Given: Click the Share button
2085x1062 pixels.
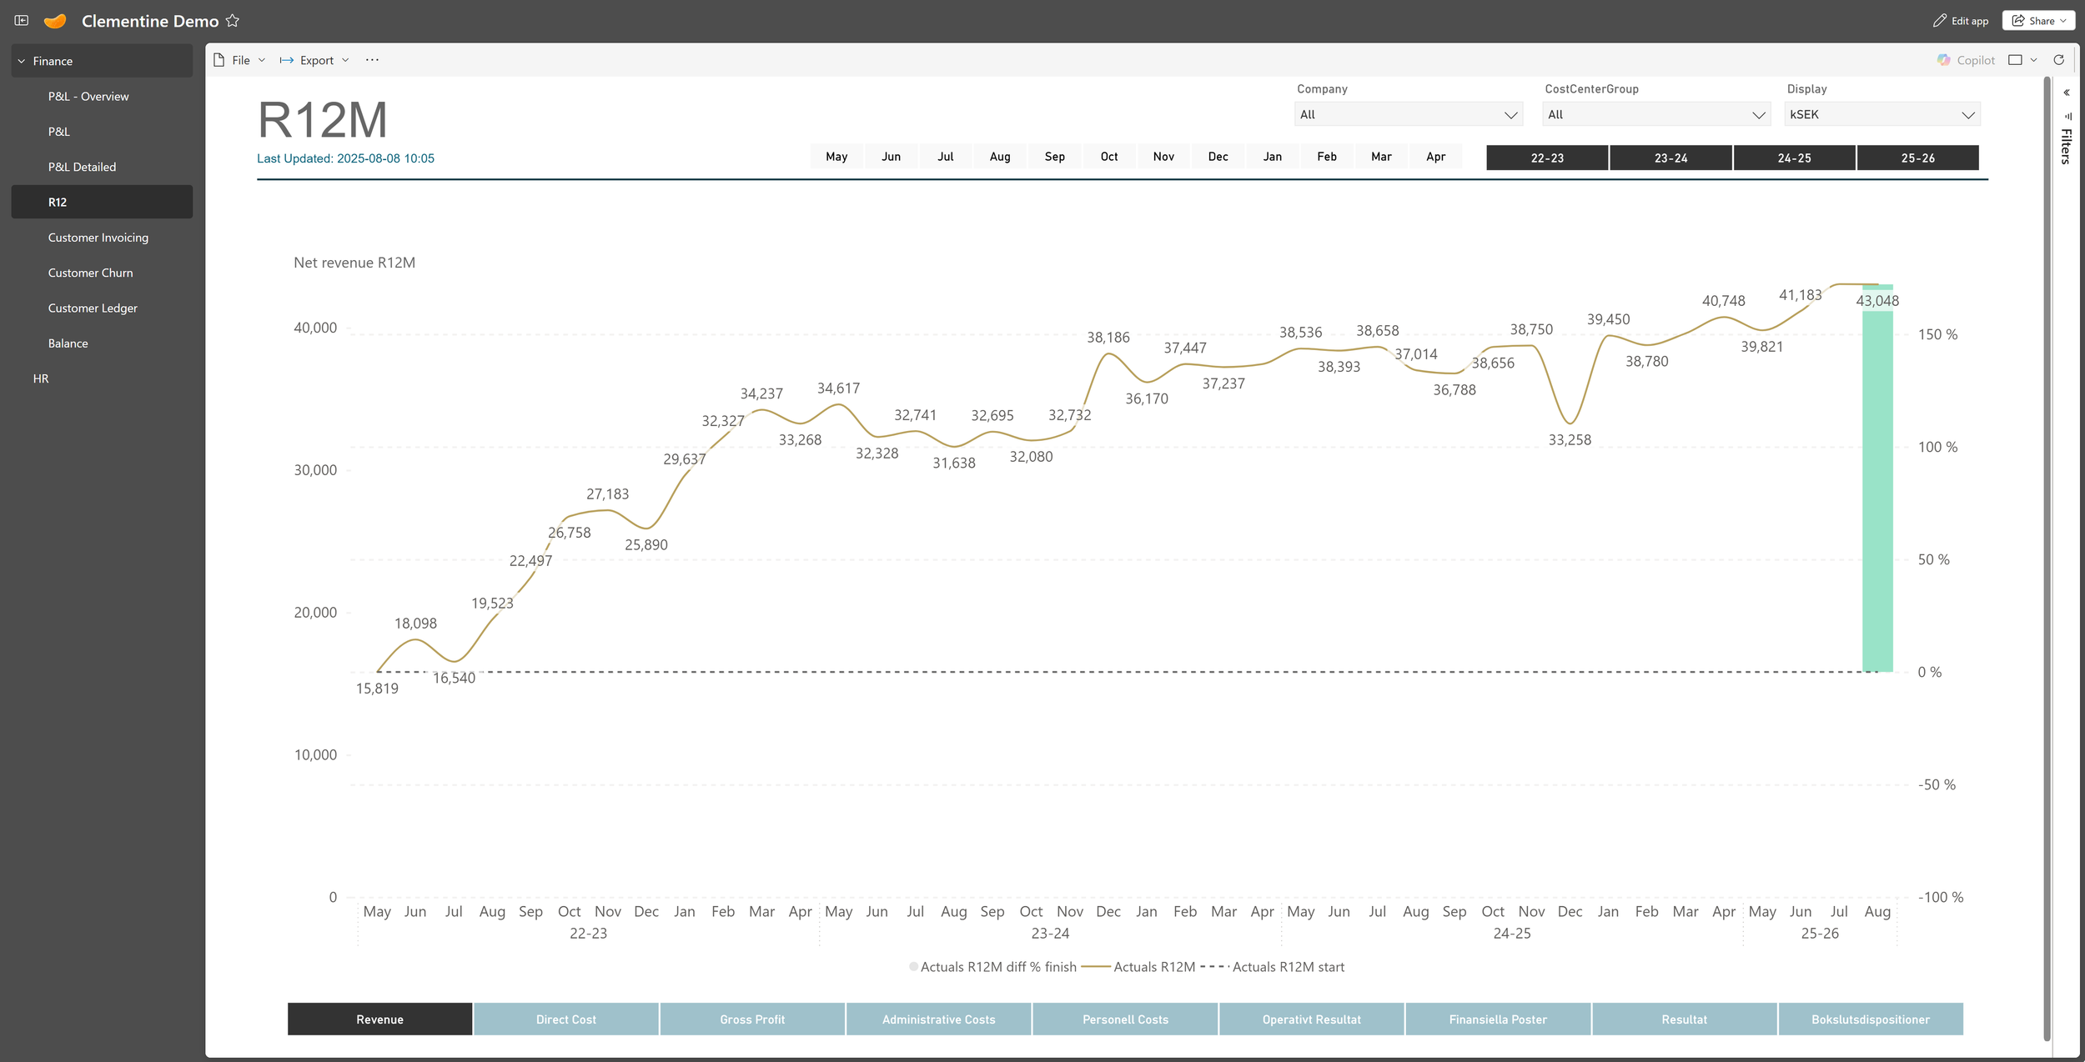Looking at the screenshot, I should point(2037,21).
